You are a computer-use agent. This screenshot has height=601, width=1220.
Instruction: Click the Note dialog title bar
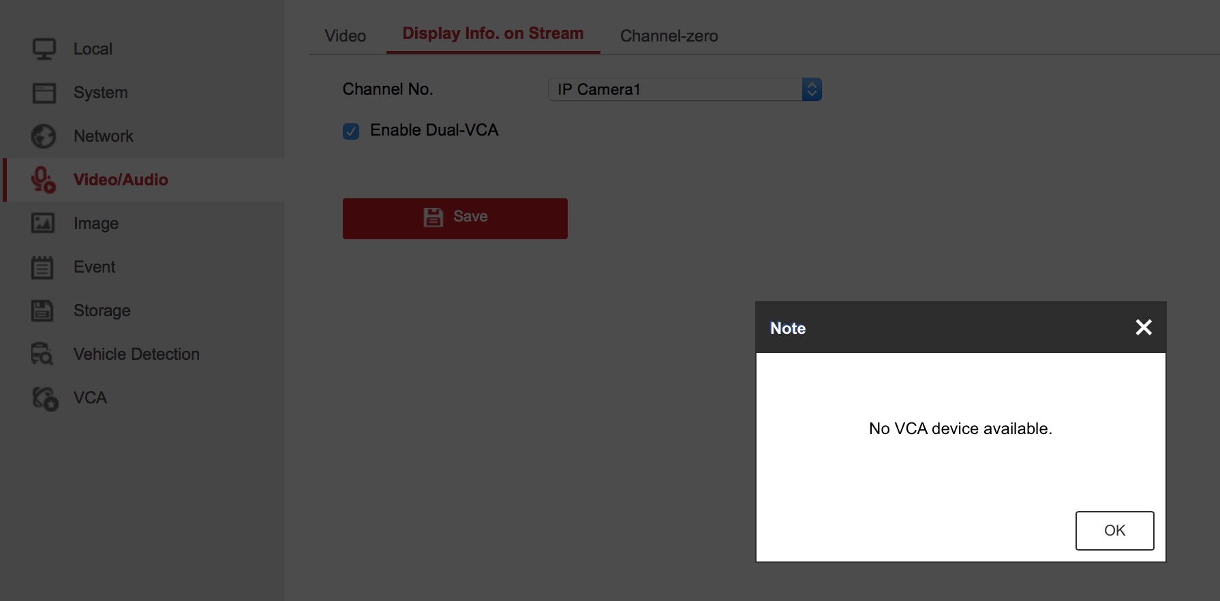[941, 328]
